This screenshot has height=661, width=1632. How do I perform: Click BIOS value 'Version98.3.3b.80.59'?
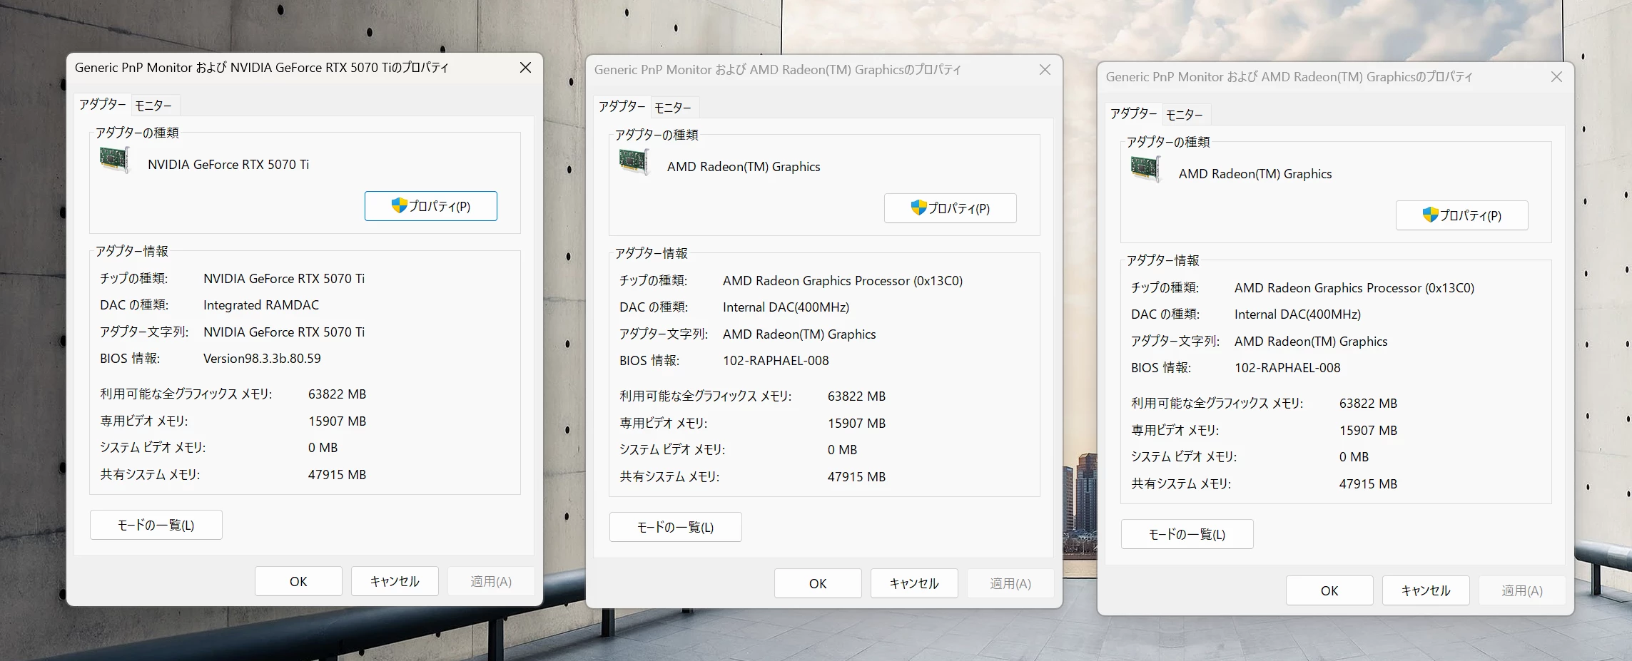(x=262, y=359)
